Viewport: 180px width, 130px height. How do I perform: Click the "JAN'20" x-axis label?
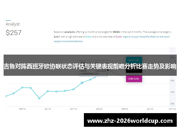(x=99, y=109)
